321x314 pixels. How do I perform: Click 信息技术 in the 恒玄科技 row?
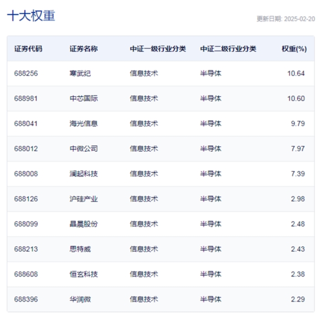click(144, 274)
